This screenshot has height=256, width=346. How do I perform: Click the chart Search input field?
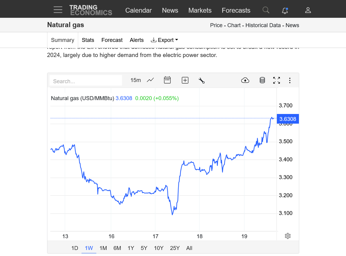coord(86,81)
